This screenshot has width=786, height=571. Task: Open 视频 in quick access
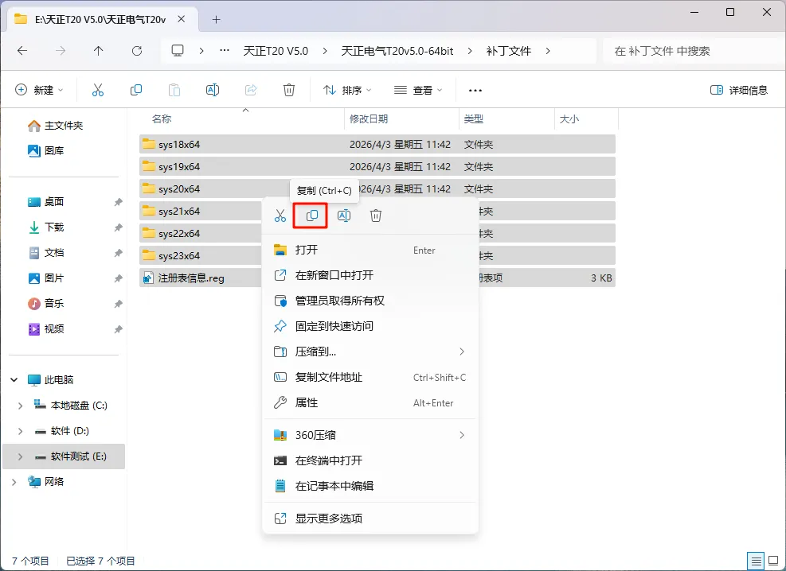point(54,328)
